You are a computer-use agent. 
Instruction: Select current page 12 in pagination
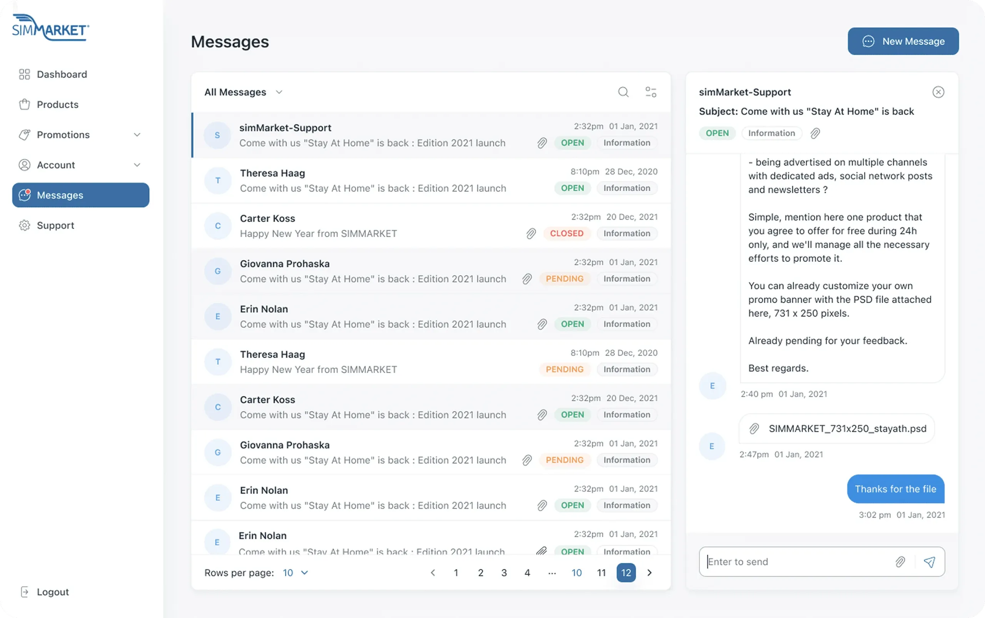pyautogui.click(x=626, y=573)
